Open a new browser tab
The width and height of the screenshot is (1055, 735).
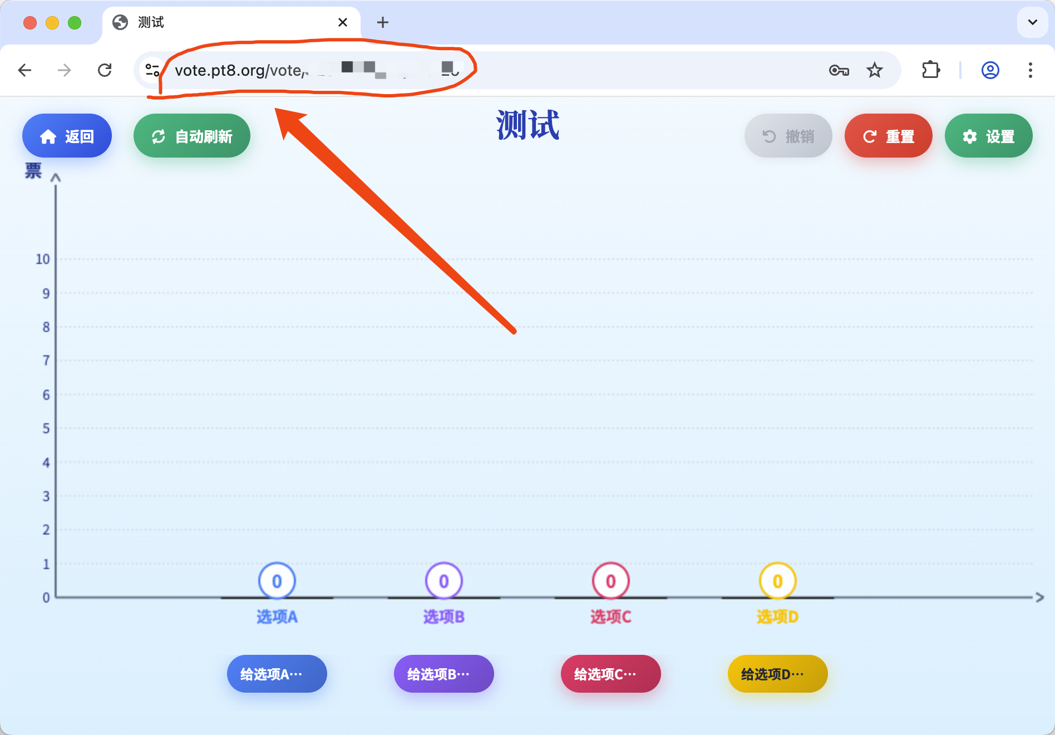tap(382, 22)
